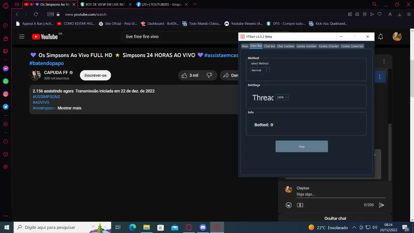Open Opera Flow send icon
The width and height of the screenshot is (414, 233).
(x=372, y=14)
